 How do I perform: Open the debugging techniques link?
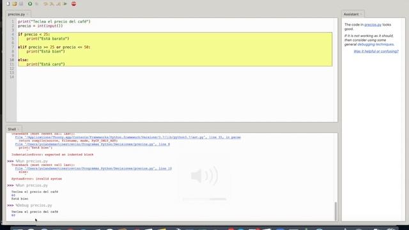[375, 44]
